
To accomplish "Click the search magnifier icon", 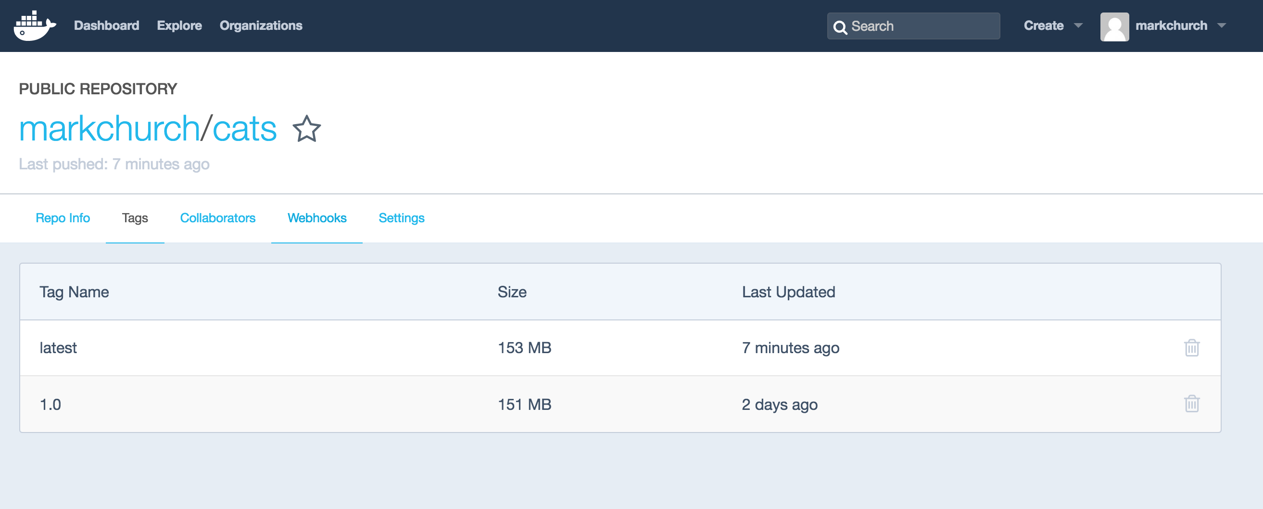I will (x=840, y=27).
